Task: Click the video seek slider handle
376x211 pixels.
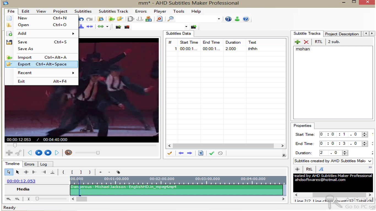Action: point(15,145)
